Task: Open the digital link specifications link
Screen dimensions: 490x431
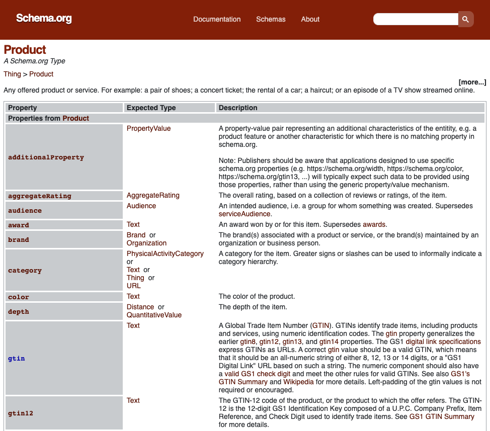Action: coord(443,341)
